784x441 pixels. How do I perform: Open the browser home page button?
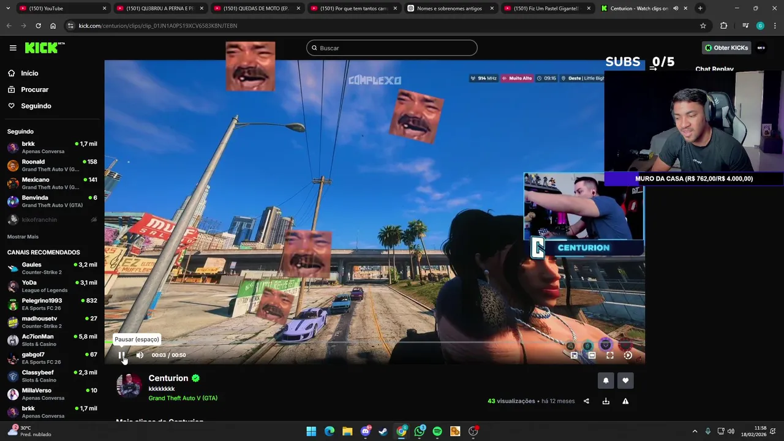(53, 26)
